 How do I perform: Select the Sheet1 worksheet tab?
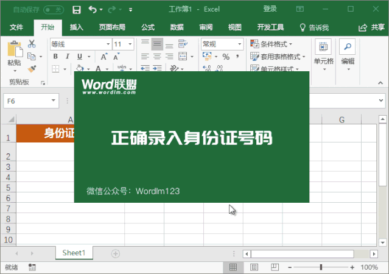pyautogui.click(x=74, y=253)
